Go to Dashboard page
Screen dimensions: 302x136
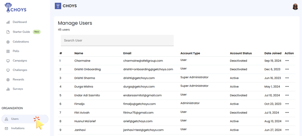[20, 22]
